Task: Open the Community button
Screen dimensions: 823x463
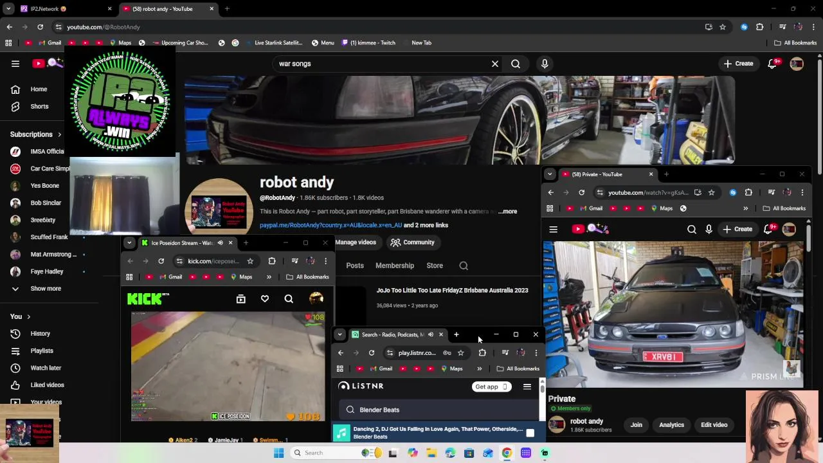Action: [x=412, y=242]
